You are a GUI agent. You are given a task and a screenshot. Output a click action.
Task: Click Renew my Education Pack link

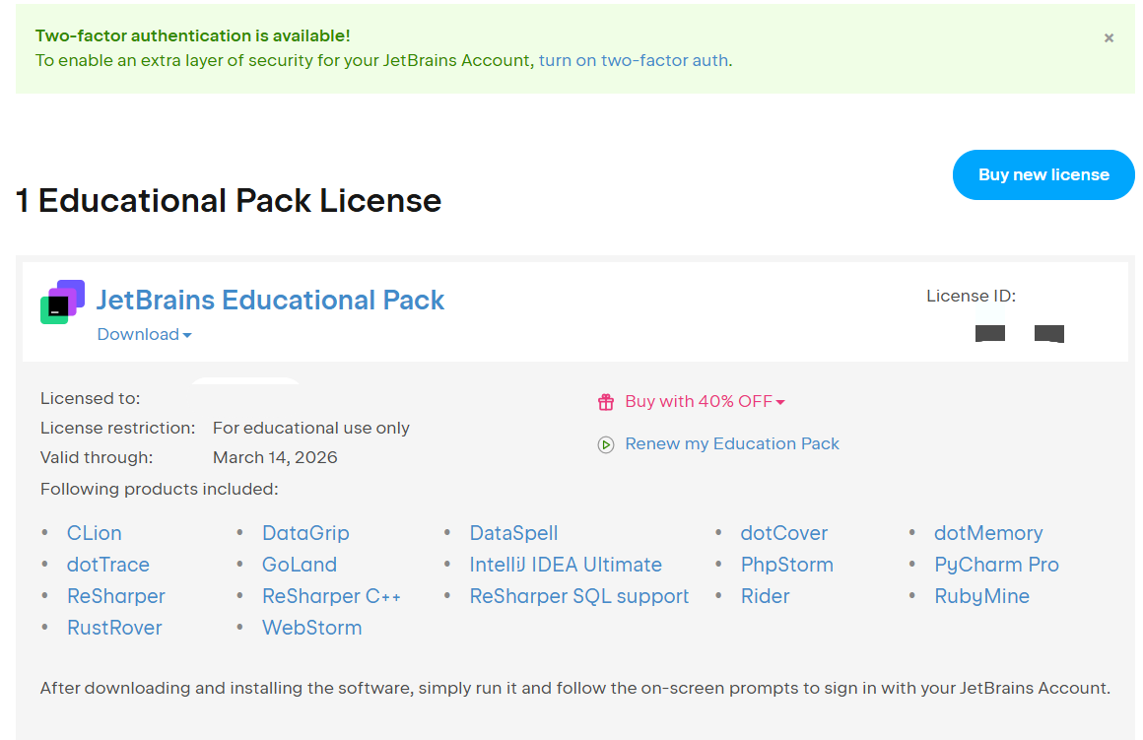[732, 443]
